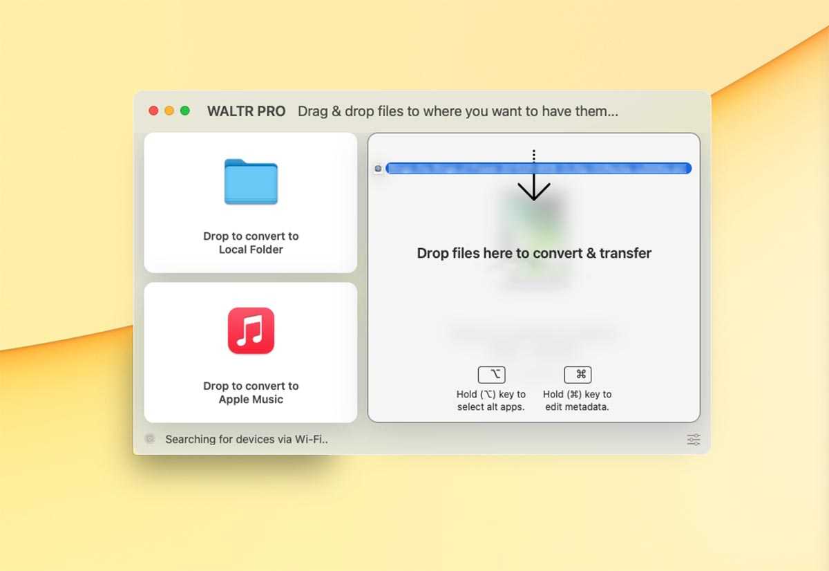Click 'Hold (⌥) key to select alt apps' hint
This screenshot has height=571, width=829.
point(491,400)
